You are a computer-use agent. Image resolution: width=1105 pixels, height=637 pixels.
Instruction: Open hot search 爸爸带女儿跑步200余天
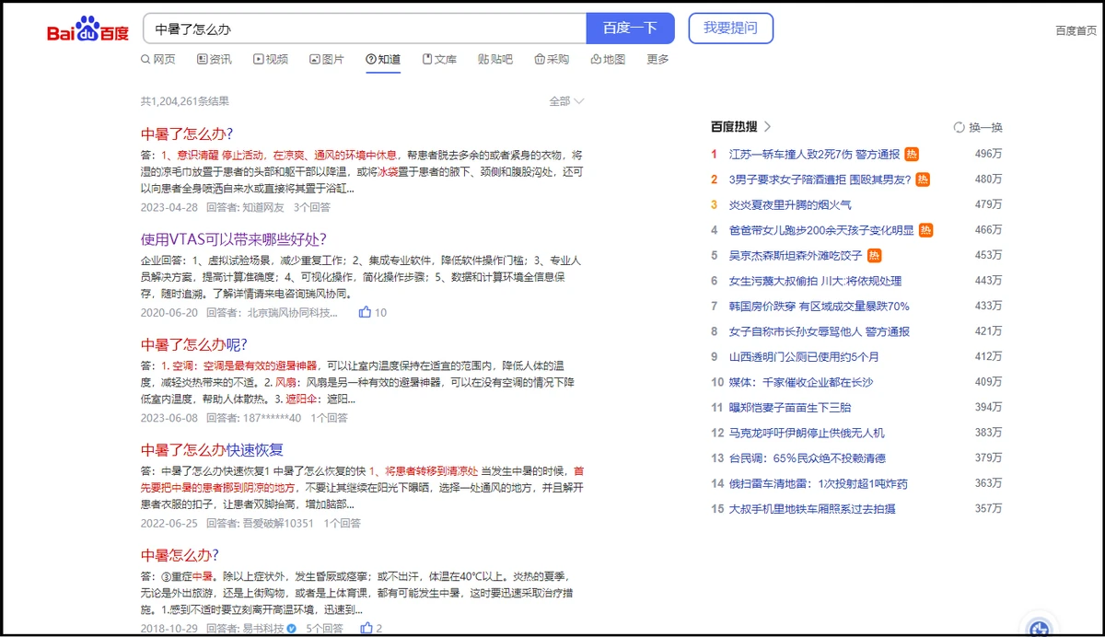tap(821, 230)
